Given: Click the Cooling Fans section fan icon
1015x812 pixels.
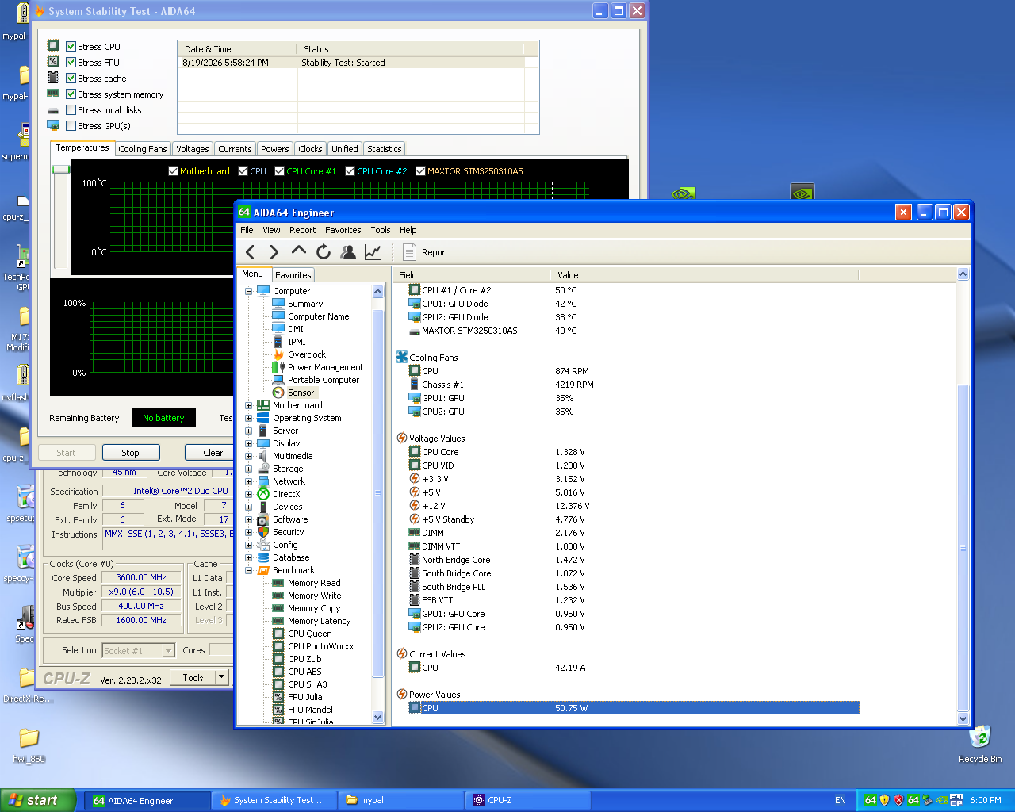Looking at the screenshot, I should coord(402,358).
